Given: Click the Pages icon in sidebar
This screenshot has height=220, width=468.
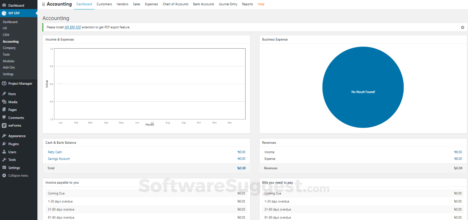Looking at the screenshot, I should [3, 109].
